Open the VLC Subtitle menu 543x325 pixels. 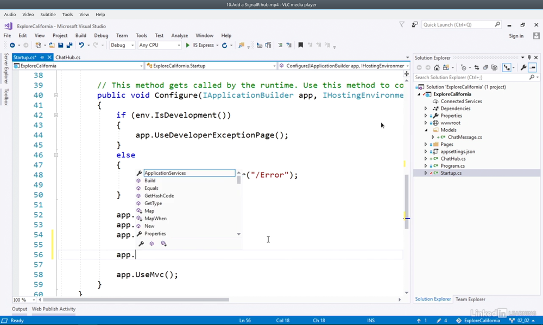pyautogui.click(x=48, y=15)
